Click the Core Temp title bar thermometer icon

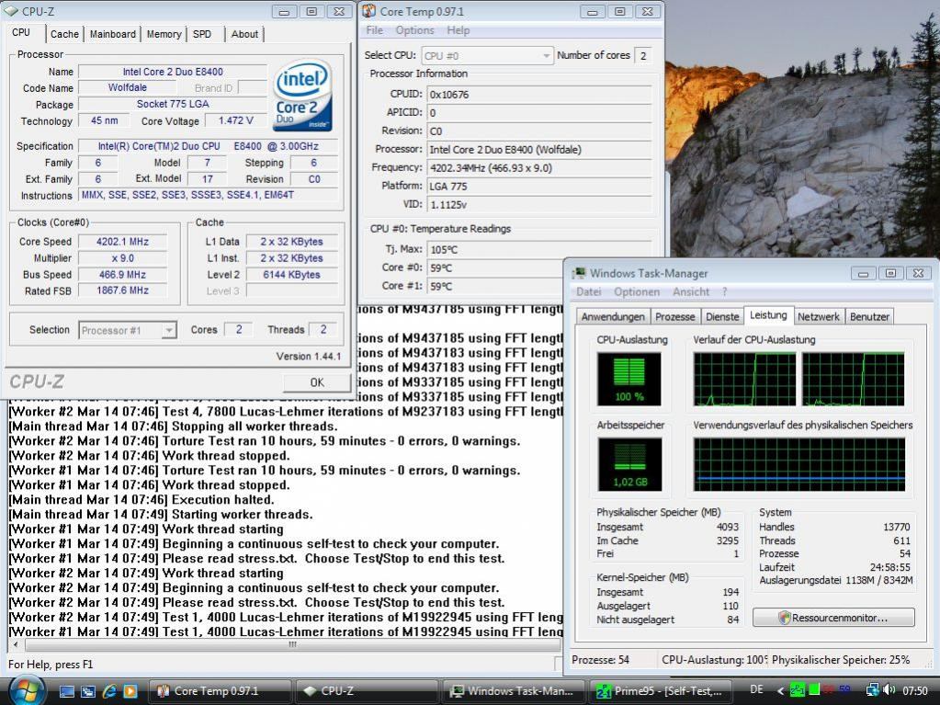tap(368, 11)
